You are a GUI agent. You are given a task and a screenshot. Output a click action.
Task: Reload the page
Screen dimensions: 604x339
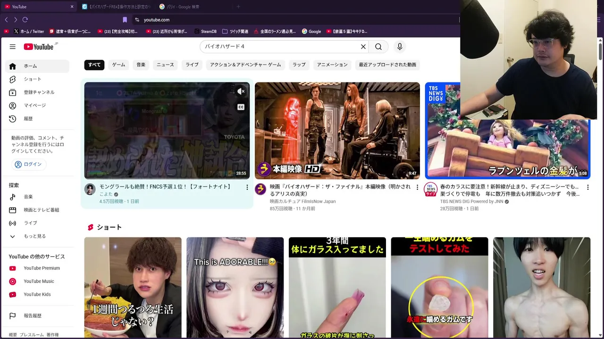[25, 20]
